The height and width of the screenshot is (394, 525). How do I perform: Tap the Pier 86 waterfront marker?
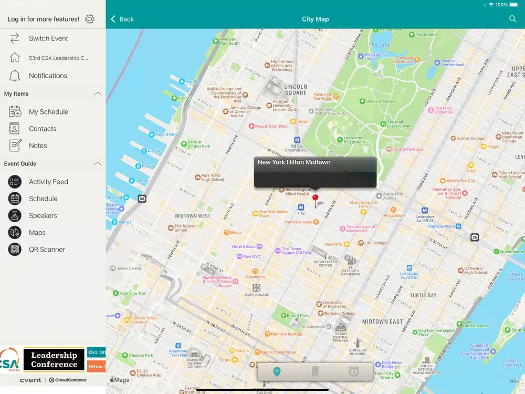(x=132, y=181)
